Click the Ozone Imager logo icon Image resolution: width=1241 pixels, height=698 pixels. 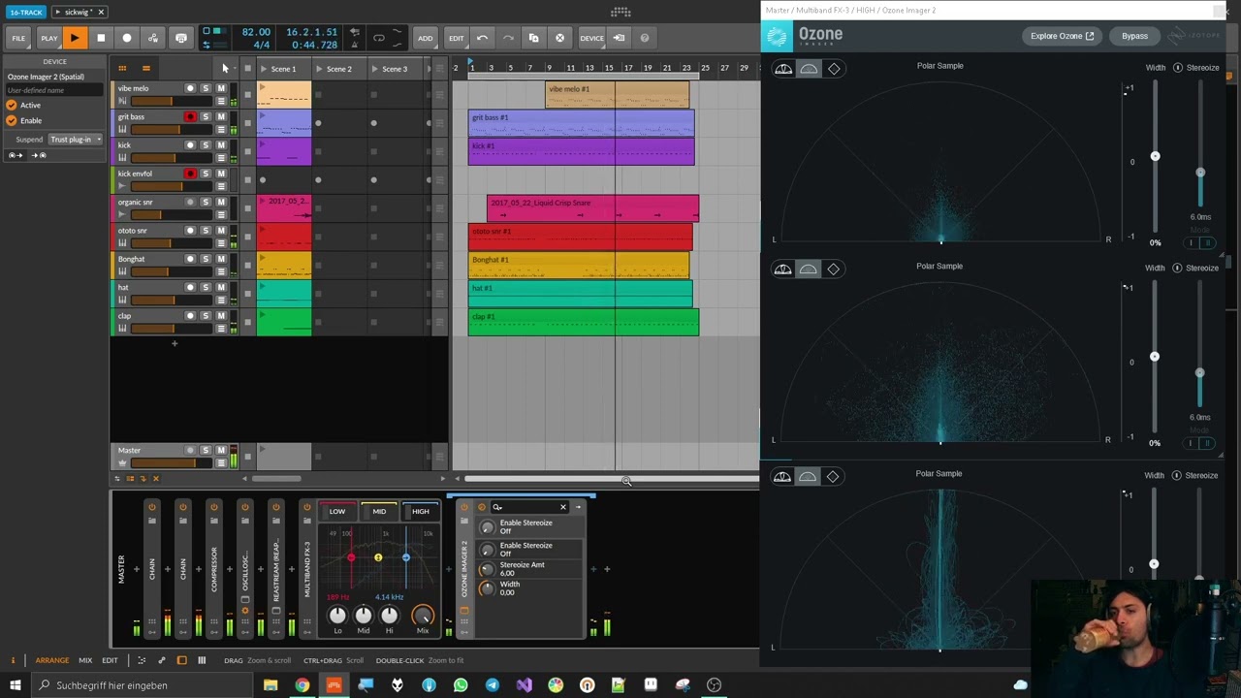tap(776, 37)
